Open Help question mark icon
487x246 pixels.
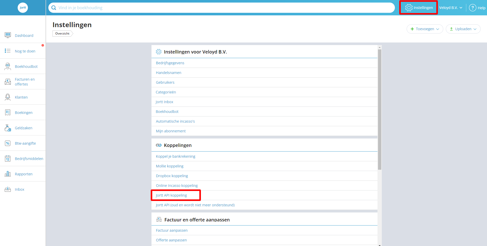pos(472,8)
